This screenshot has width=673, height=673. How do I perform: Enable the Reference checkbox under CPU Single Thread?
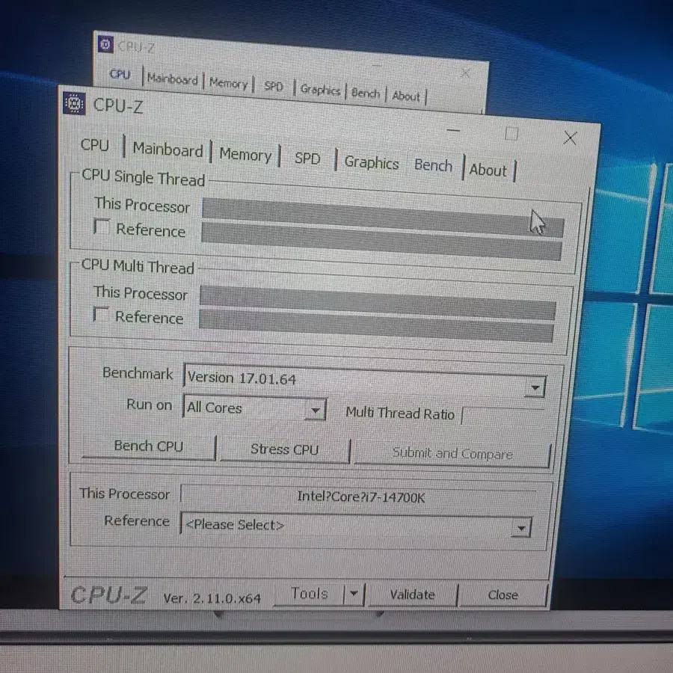coord(102,226)
